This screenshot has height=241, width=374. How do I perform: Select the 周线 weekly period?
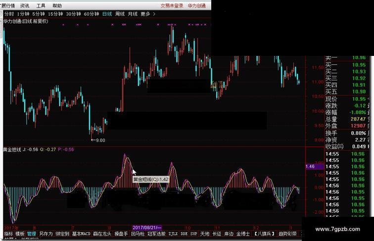point(120,14)
